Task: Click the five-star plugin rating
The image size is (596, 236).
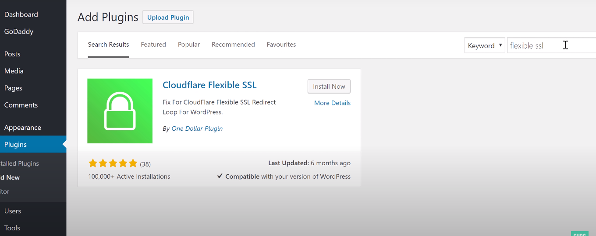Action: pos(113,163)
